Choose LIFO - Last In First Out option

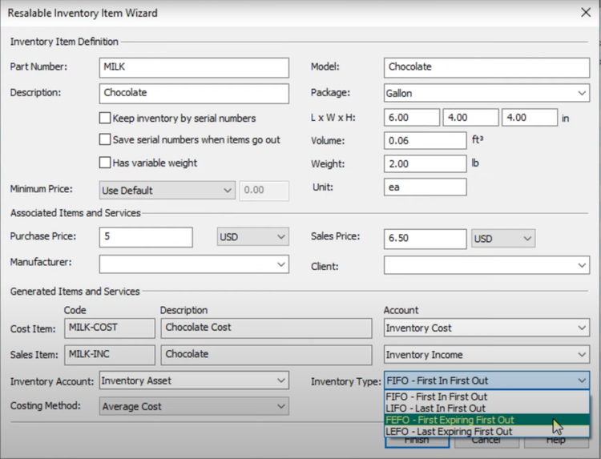coord(435,409)
